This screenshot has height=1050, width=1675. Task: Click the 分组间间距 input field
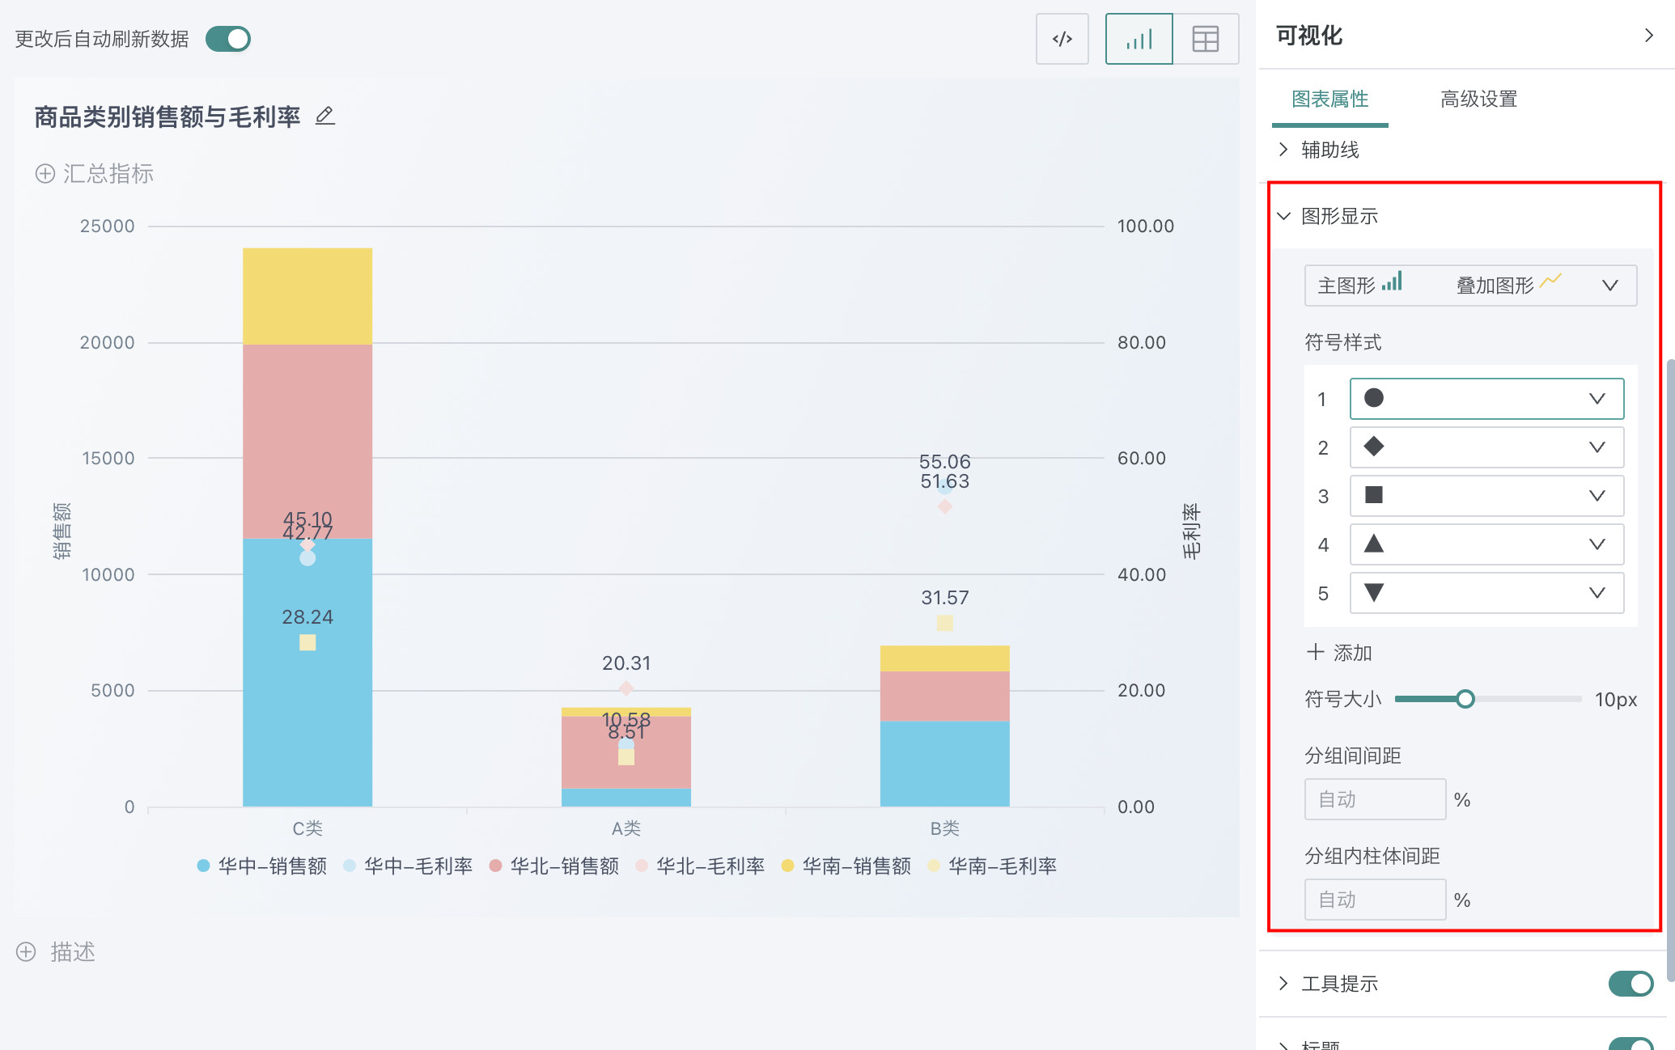pos(1374,799)
